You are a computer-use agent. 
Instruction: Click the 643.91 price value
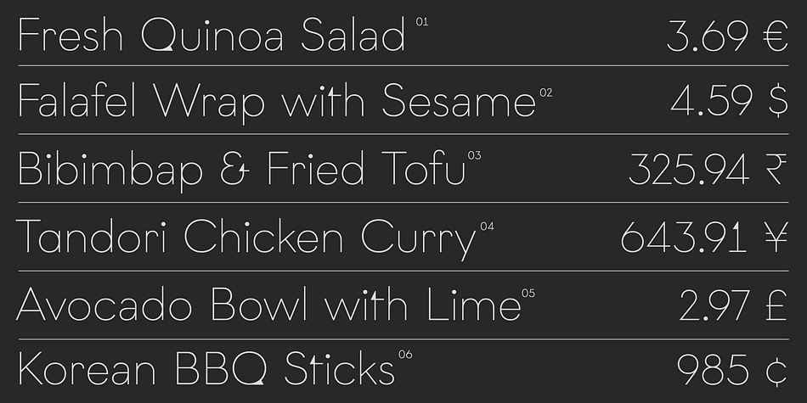pyautogui.click(x=684, y=237)
